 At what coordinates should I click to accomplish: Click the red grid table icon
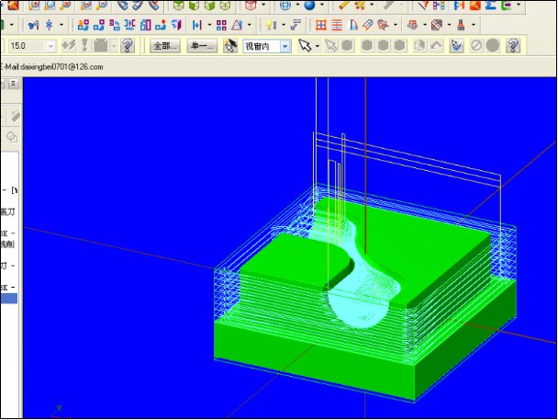tap(321, 25)
